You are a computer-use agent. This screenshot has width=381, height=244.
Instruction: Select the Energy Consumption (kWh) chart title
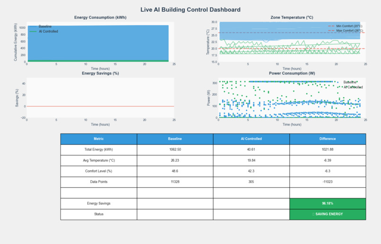point(100,17)
